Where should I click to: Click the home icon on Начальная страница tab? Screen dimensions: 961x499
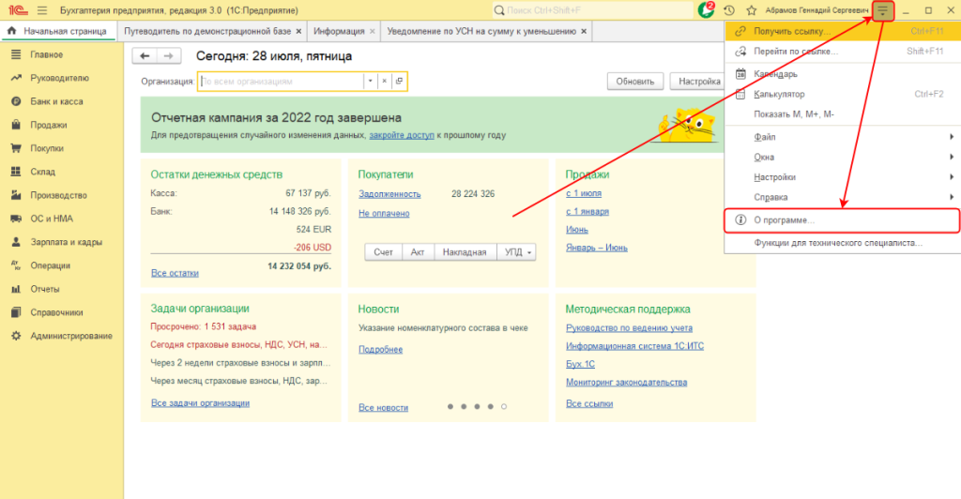11,31
